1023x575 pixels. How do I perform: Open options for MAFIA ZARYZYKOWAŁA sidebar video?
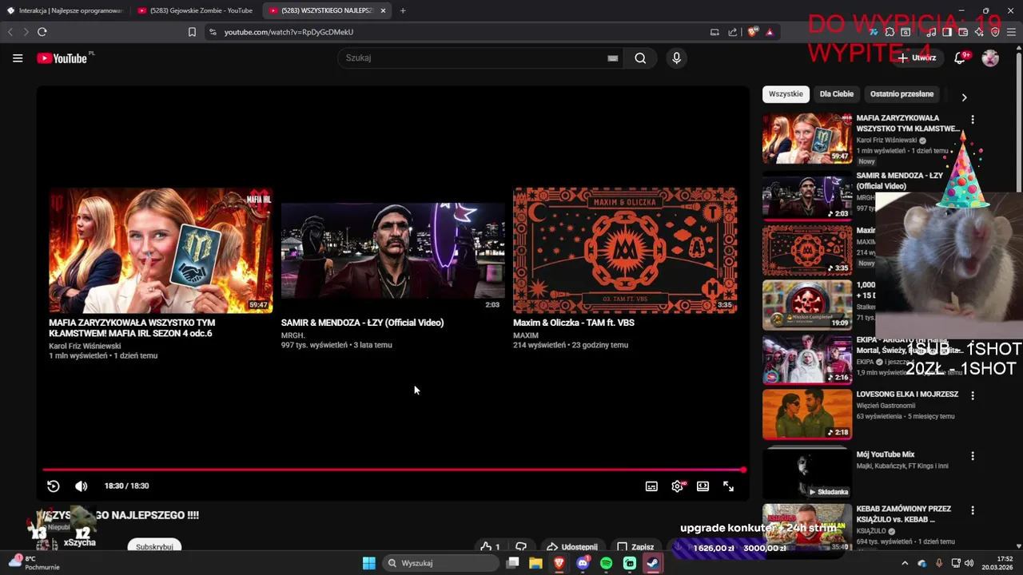click(973, 119)
